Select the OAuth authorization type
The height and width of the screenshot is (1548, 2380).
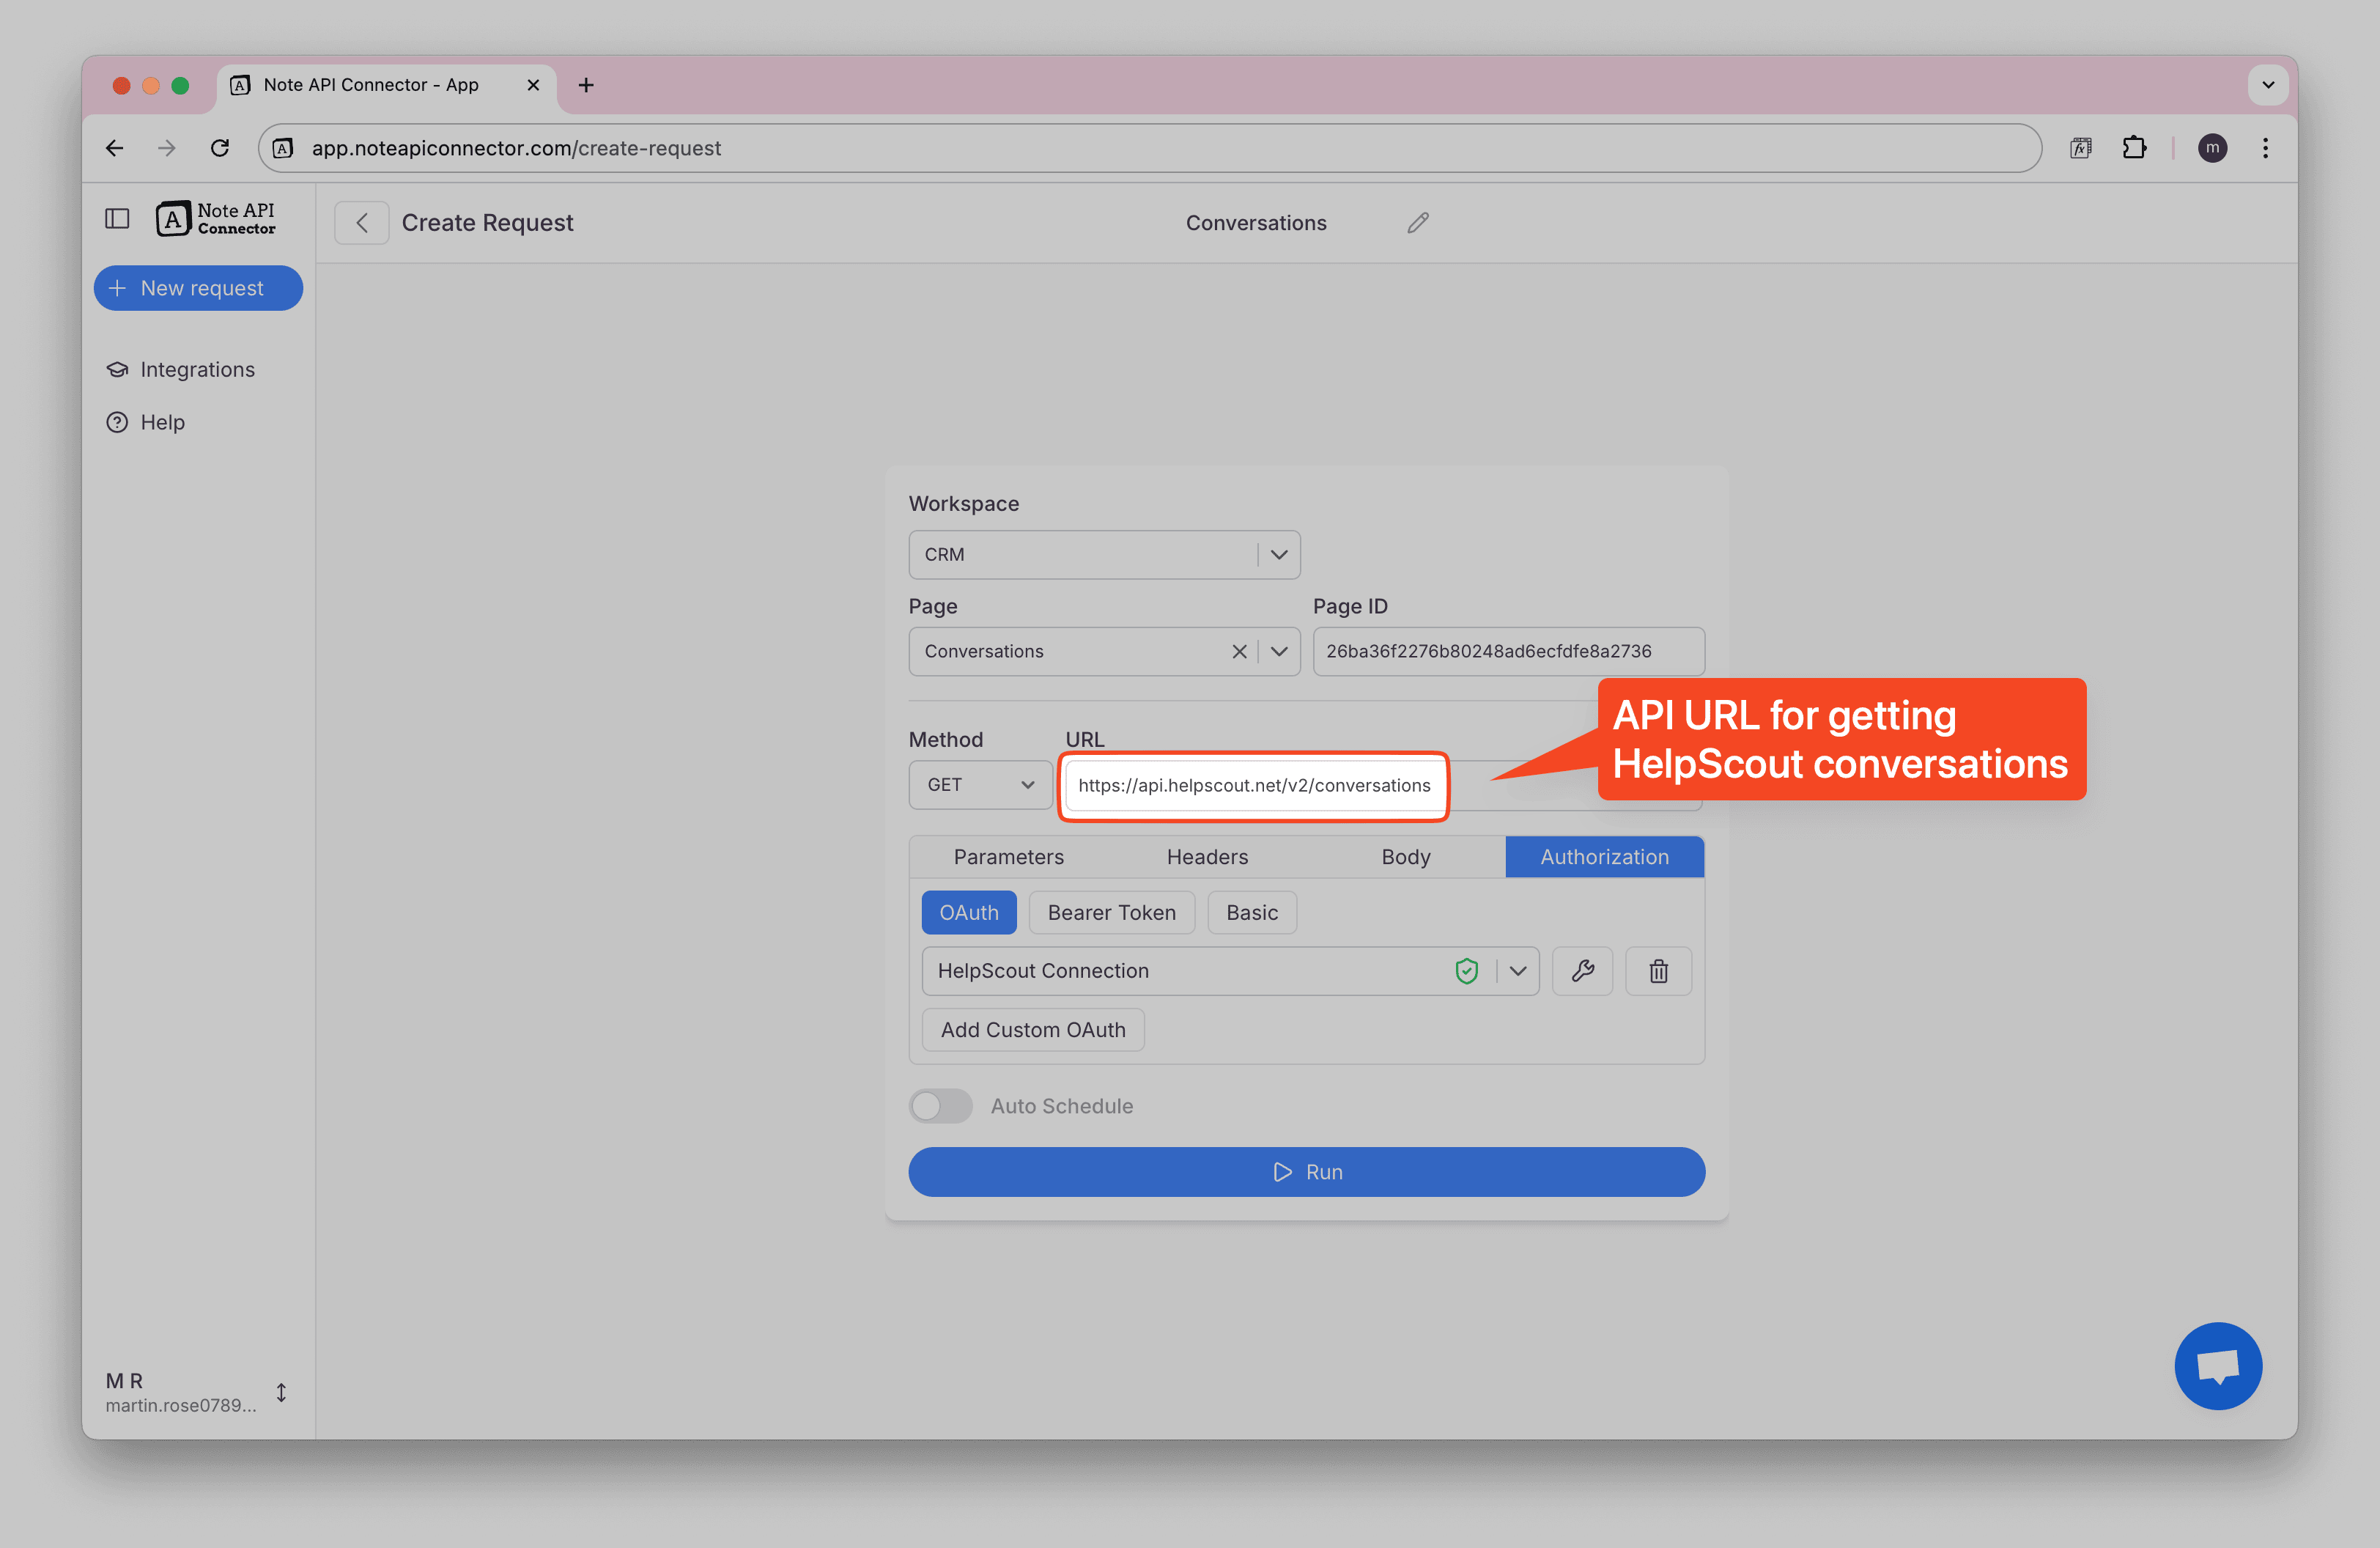pyautogui.click(x=968, y=912)
